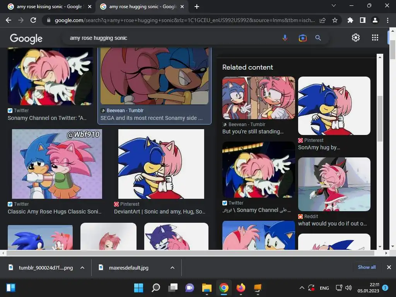Close the 'amy rose hugging sonic' tab

pos(182,7)
